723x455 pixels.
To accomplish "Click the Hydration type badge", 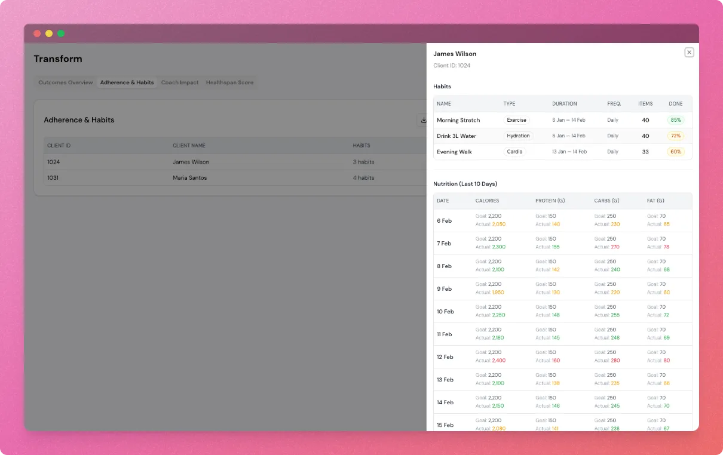I will click(518, 136).
